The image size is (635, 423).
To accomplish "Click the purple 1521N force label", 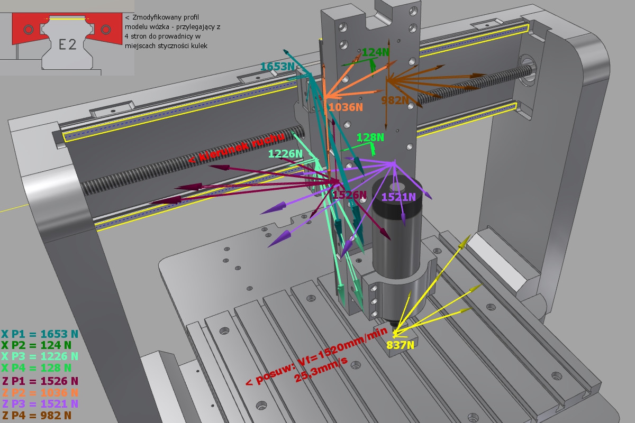I will click(x=399, y=197).
